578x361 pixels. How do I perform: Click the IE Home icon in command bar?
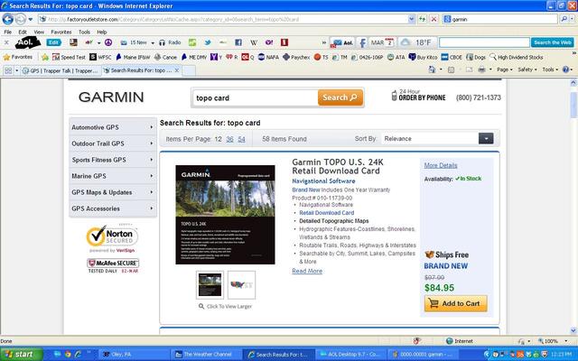pos(432,69)
